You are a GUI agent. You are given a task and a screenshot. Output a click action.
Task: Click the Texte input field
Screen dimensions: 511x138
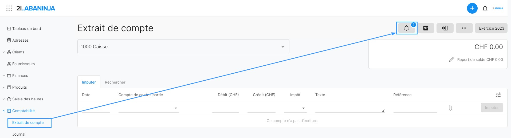coord(348,108)
